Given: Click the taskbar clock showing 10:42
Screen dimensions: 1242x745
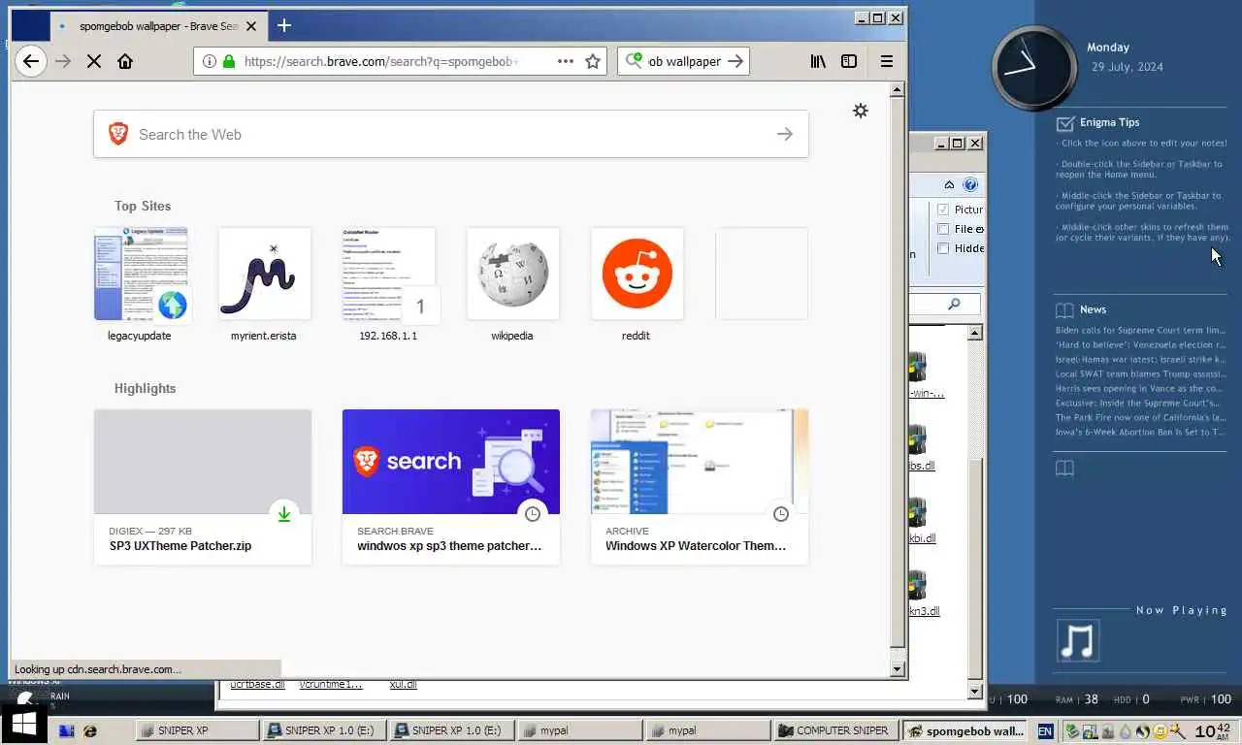Looking at the screenshot, I should [x=1213, y=730].
